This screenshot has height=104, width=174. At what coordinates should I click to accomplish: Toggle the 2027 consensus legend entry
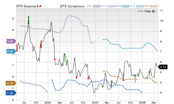pyautogui.click(x=151, y=6)
